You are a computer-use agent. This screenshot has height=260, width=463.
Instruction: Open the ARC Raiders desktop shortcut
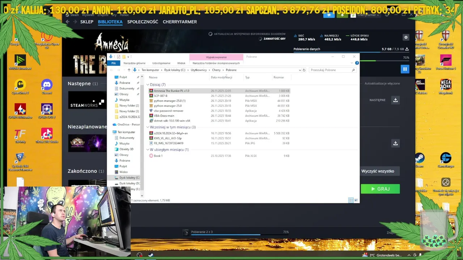coord(420,87)
